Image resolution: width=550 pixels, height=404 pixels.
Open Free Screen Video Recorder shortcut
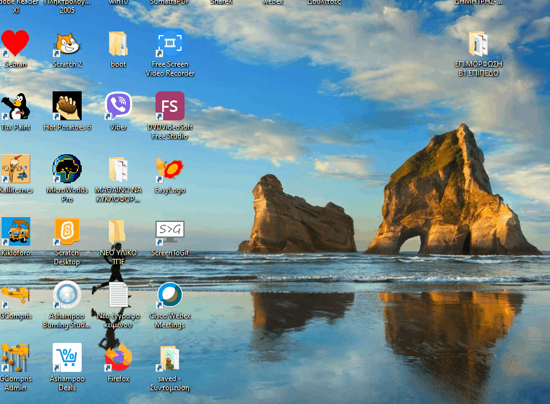coord(170,44)
